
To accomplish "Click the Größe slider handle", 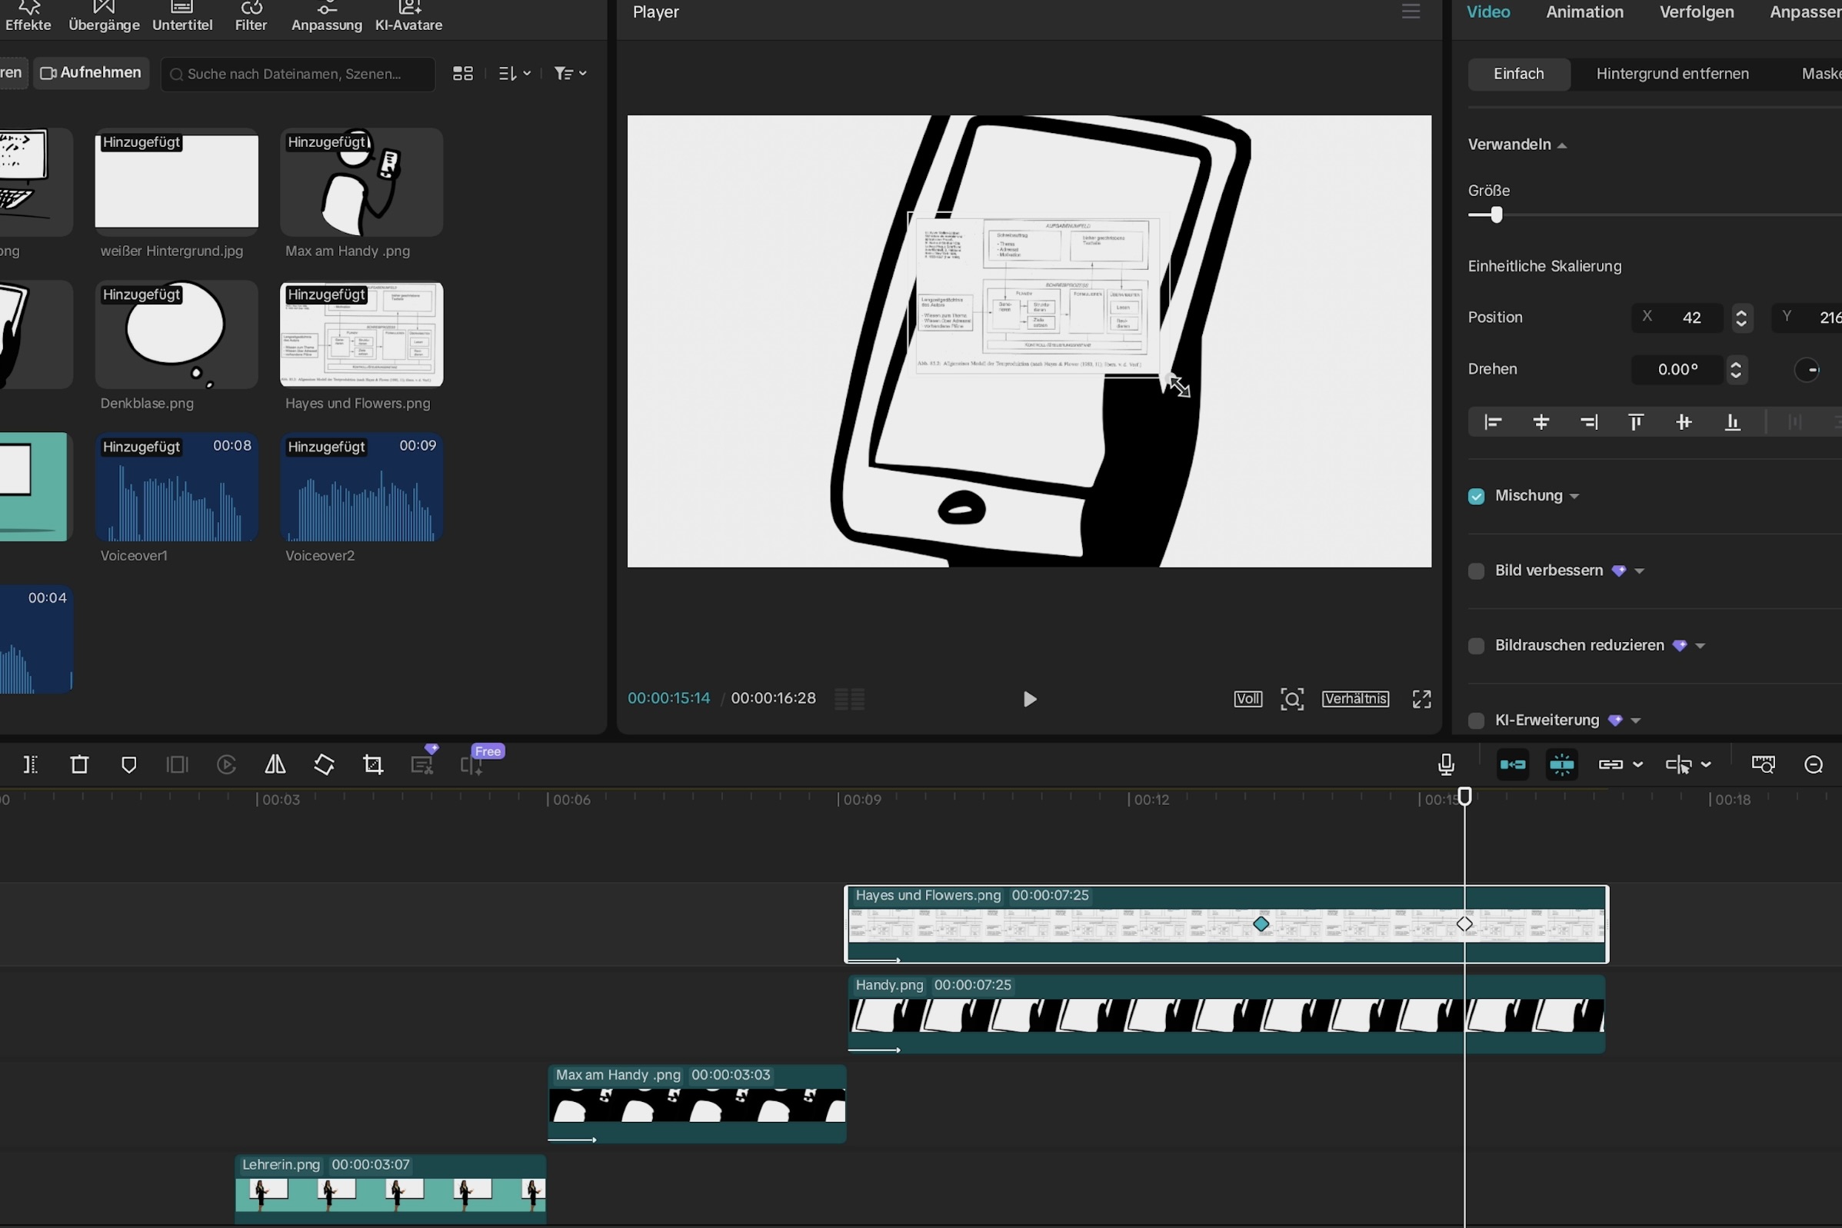I will click(x=1496, y=215).
